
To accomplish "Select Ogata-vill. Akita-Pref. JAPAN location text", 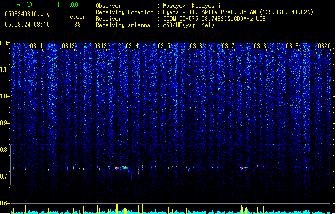I will 238,12.
